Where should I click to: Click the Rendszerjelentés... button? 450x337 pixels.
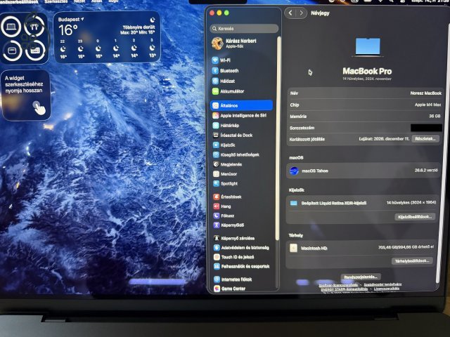tap(361, 277)
